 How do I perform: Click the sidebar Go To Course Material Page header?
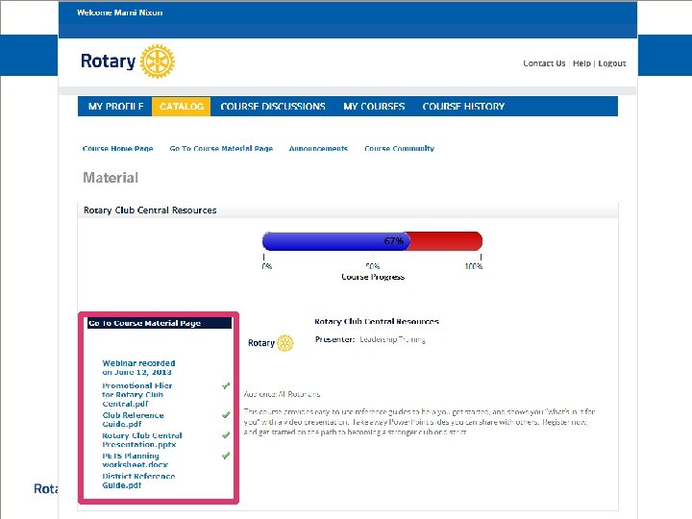[160, 323]
